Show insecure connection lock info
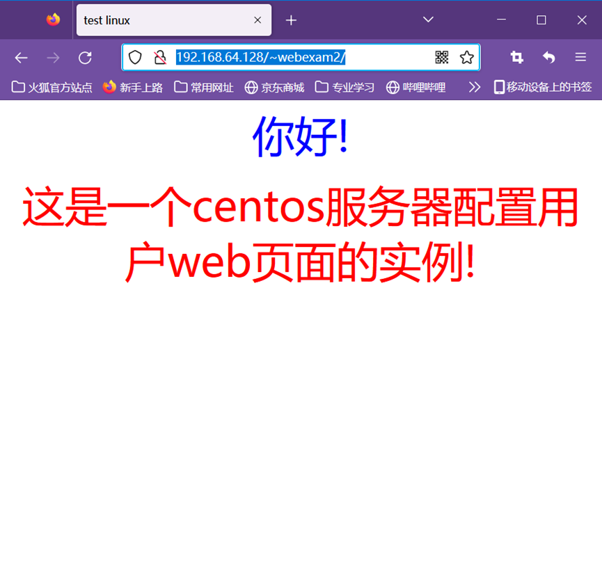The width and height of the screenshot is (602, 576). click(x=160, y=58)
